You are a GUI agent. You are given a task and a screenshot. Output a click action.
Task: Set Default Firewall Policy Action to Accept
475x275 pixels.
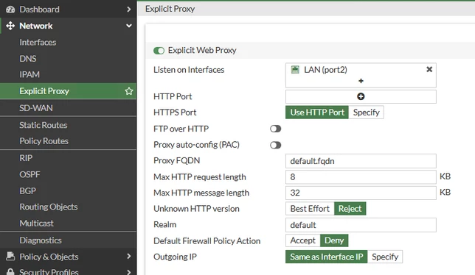click(x=303, y=240)
